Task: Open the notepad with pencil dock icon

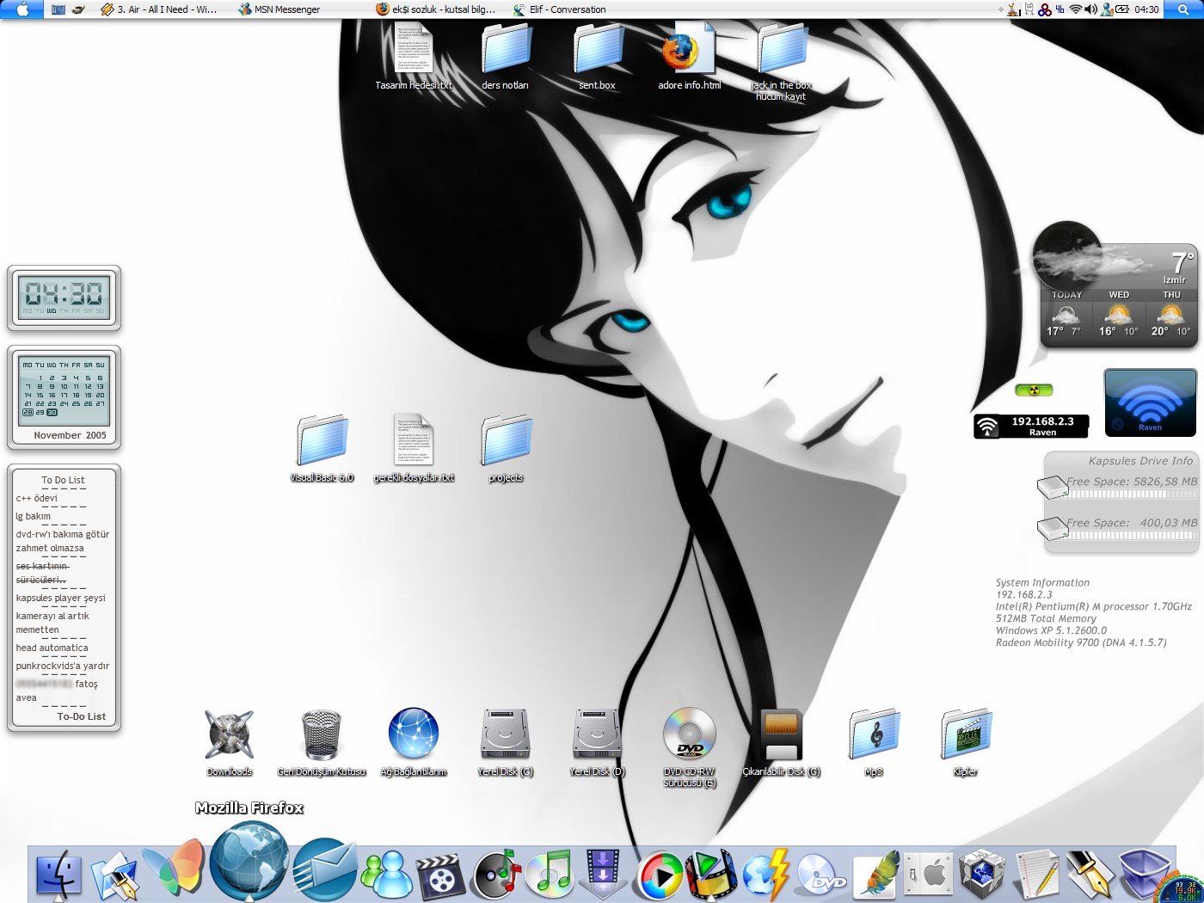Action: coord(1037,875)
